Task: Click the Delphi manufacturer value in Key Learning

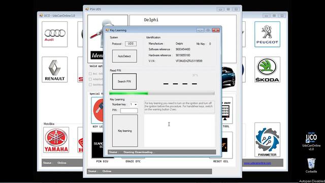Action: coord(179,44)
